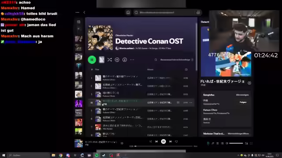Click playlist preview thumbnail beside green button
The height and width of the screenshot is (158, 282).
(x=102, y=60)
